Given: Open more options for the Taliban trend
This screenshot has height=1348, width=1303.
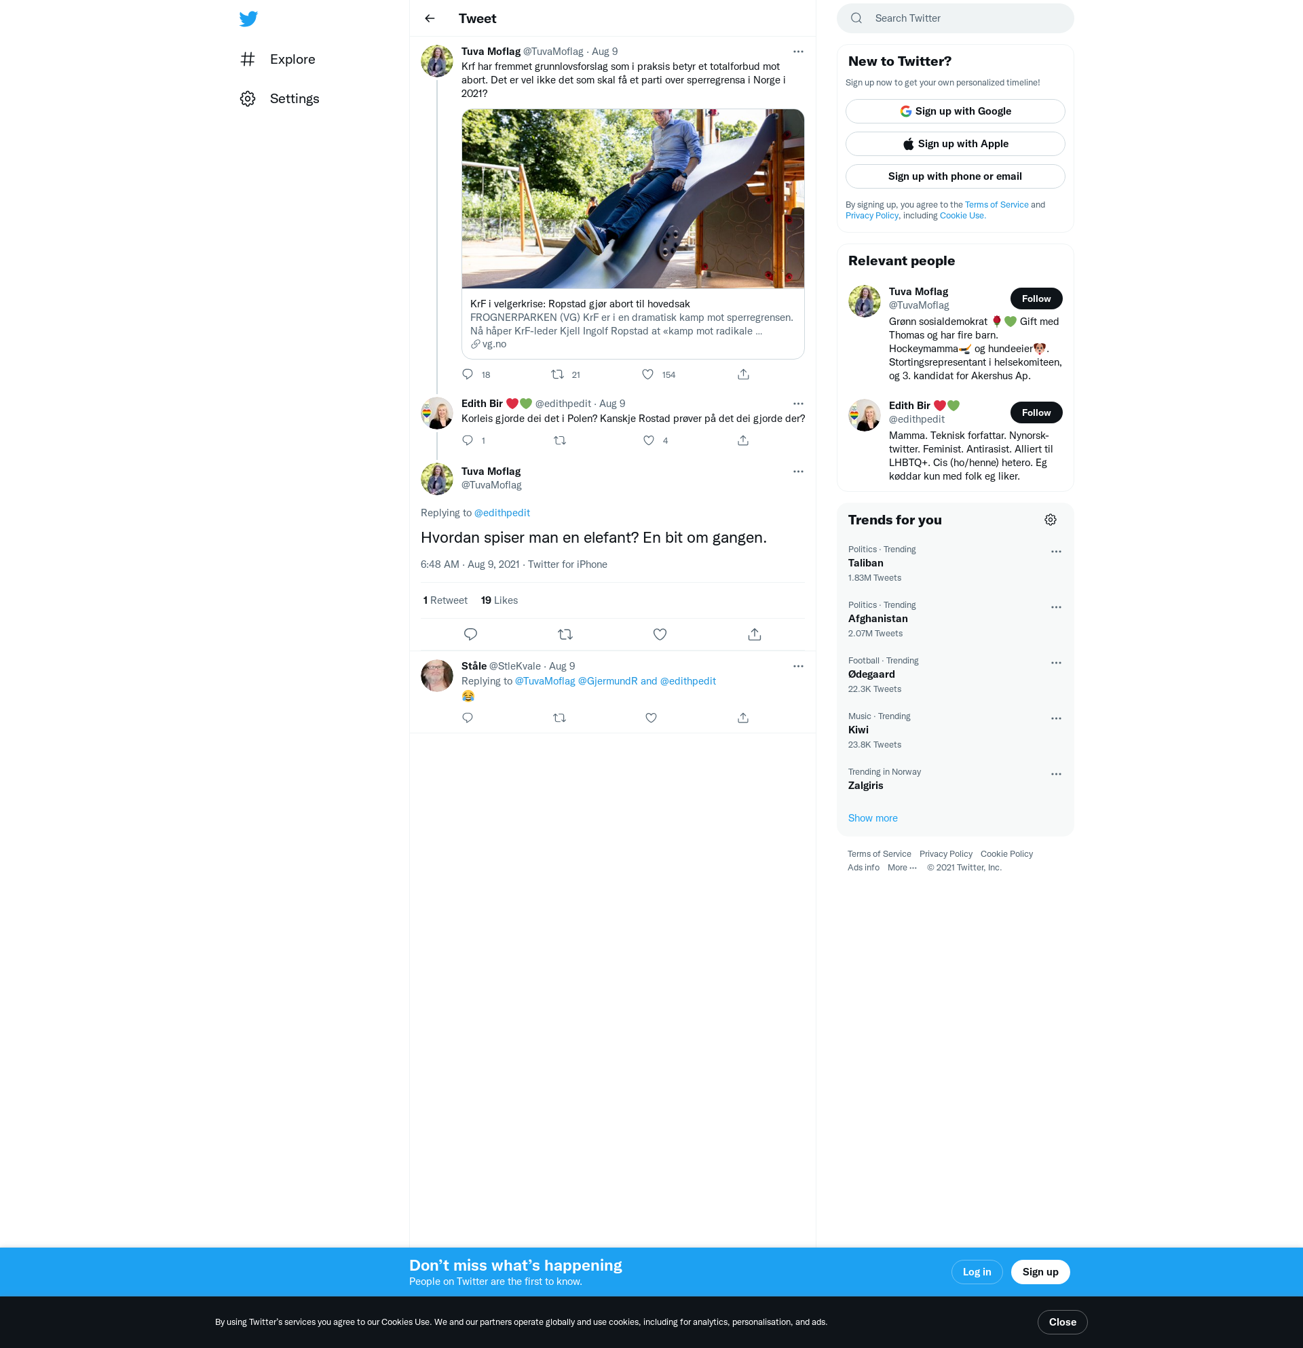Looking at the screenshot, I should pos(1056,552).
